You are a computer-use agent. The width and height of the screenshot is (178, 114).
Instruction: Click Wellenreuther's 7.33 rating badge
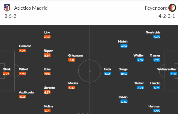(x=173, y=74)
